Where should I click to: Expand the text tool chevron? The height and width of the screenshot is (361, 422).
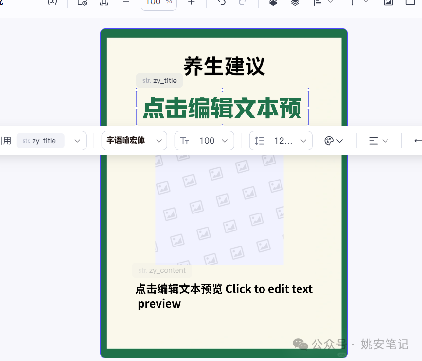coord(366,1)
